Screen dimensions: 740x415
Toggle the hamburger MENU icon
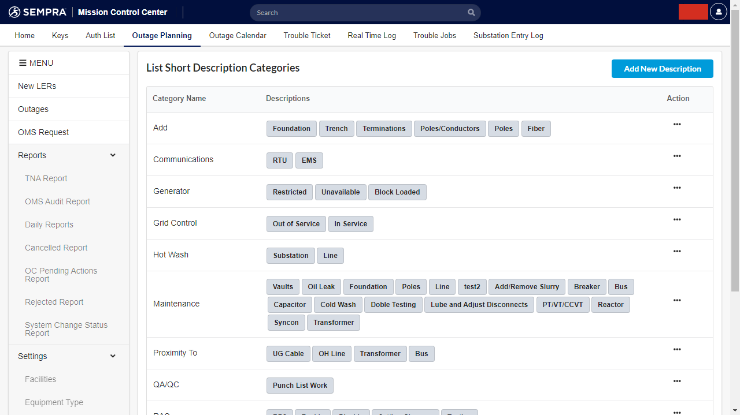[23, 63]
